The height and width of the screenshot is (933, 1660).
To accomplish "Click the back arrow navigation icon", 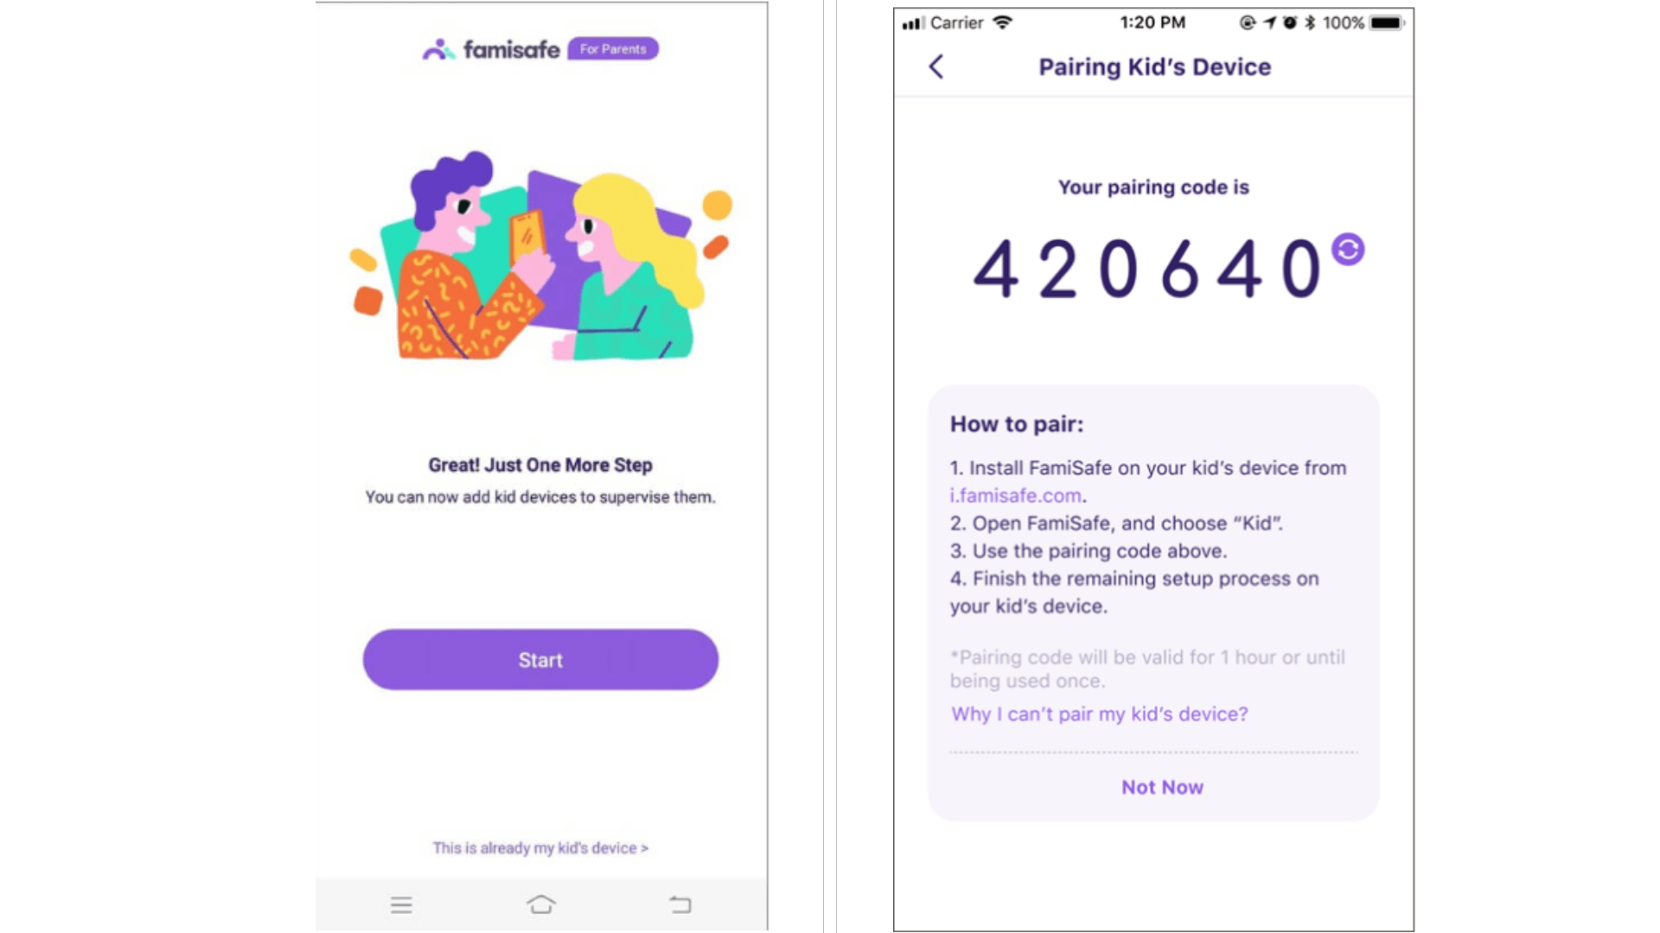I will pos(935,65).
